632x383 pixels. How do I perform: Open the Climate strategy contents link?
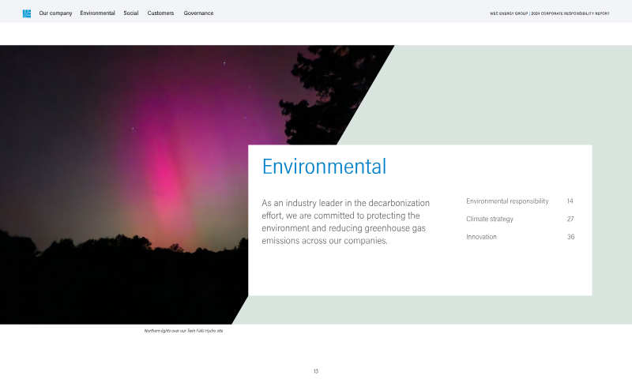[490, 219]
